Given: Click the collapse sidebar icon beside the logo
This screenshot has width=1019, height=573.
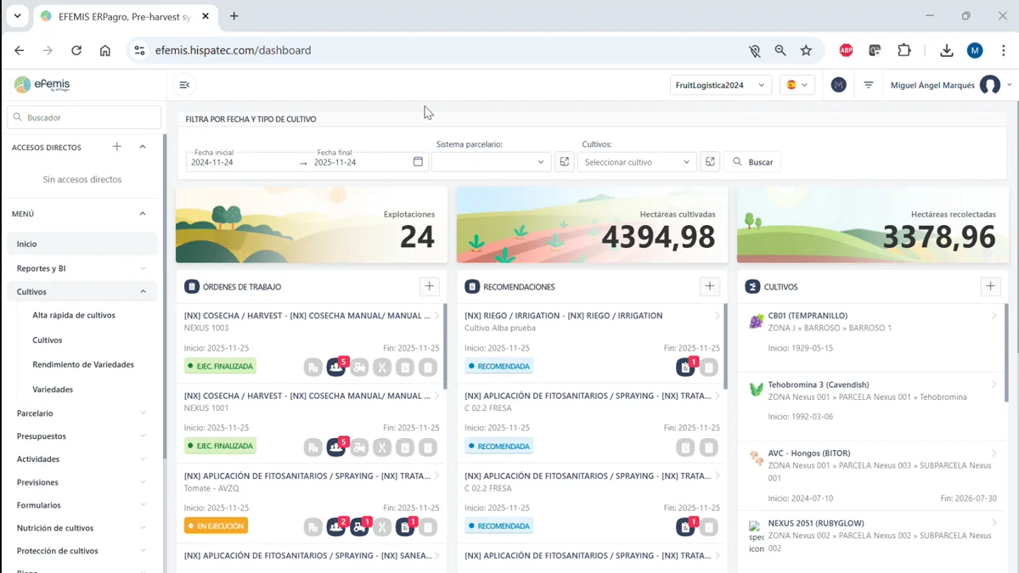Looking at the screenshot, I should pos(184,85).
